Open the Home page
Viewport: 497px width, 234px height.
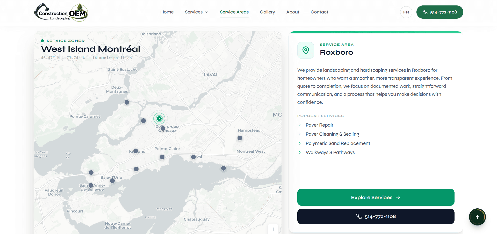click(167, 12)
